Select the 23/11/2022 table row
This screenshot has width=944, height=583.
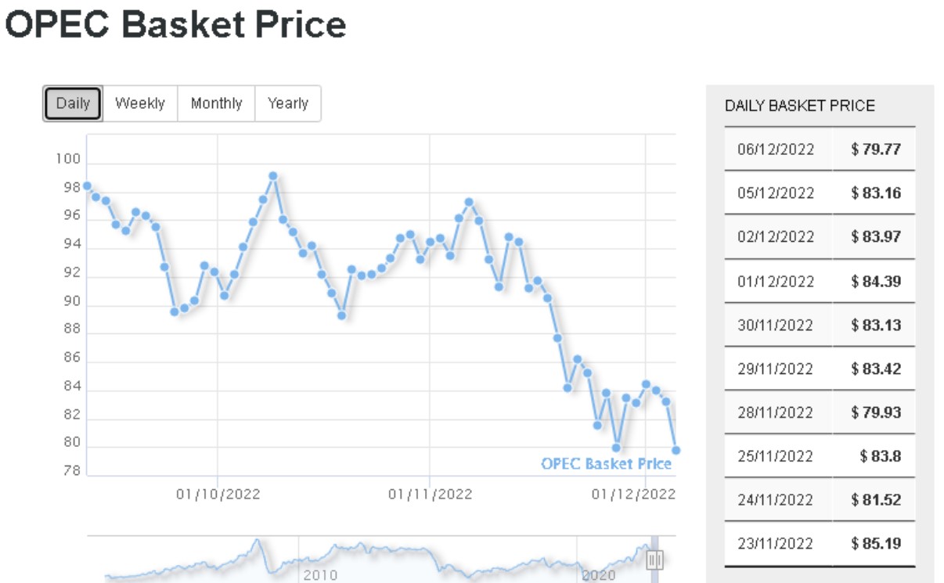(x=820, y=544)
